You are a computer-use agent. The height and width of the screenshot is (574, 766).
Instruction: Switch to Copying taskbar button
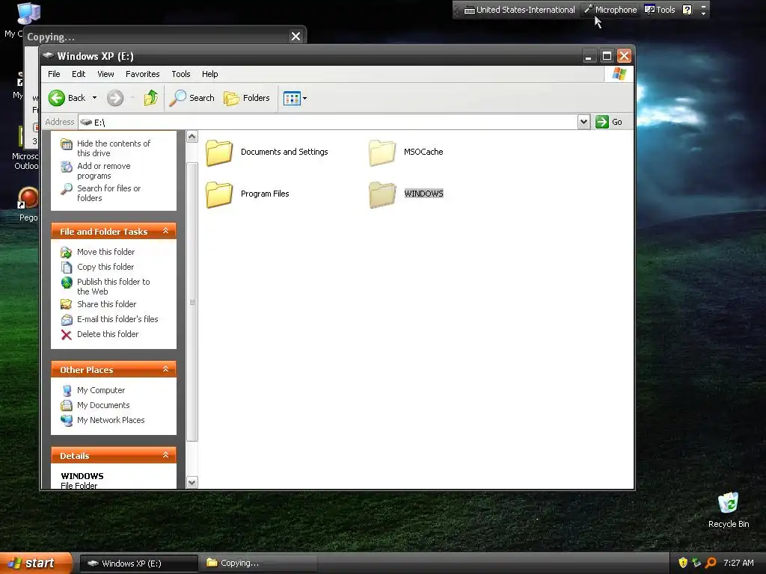[260, 564]
